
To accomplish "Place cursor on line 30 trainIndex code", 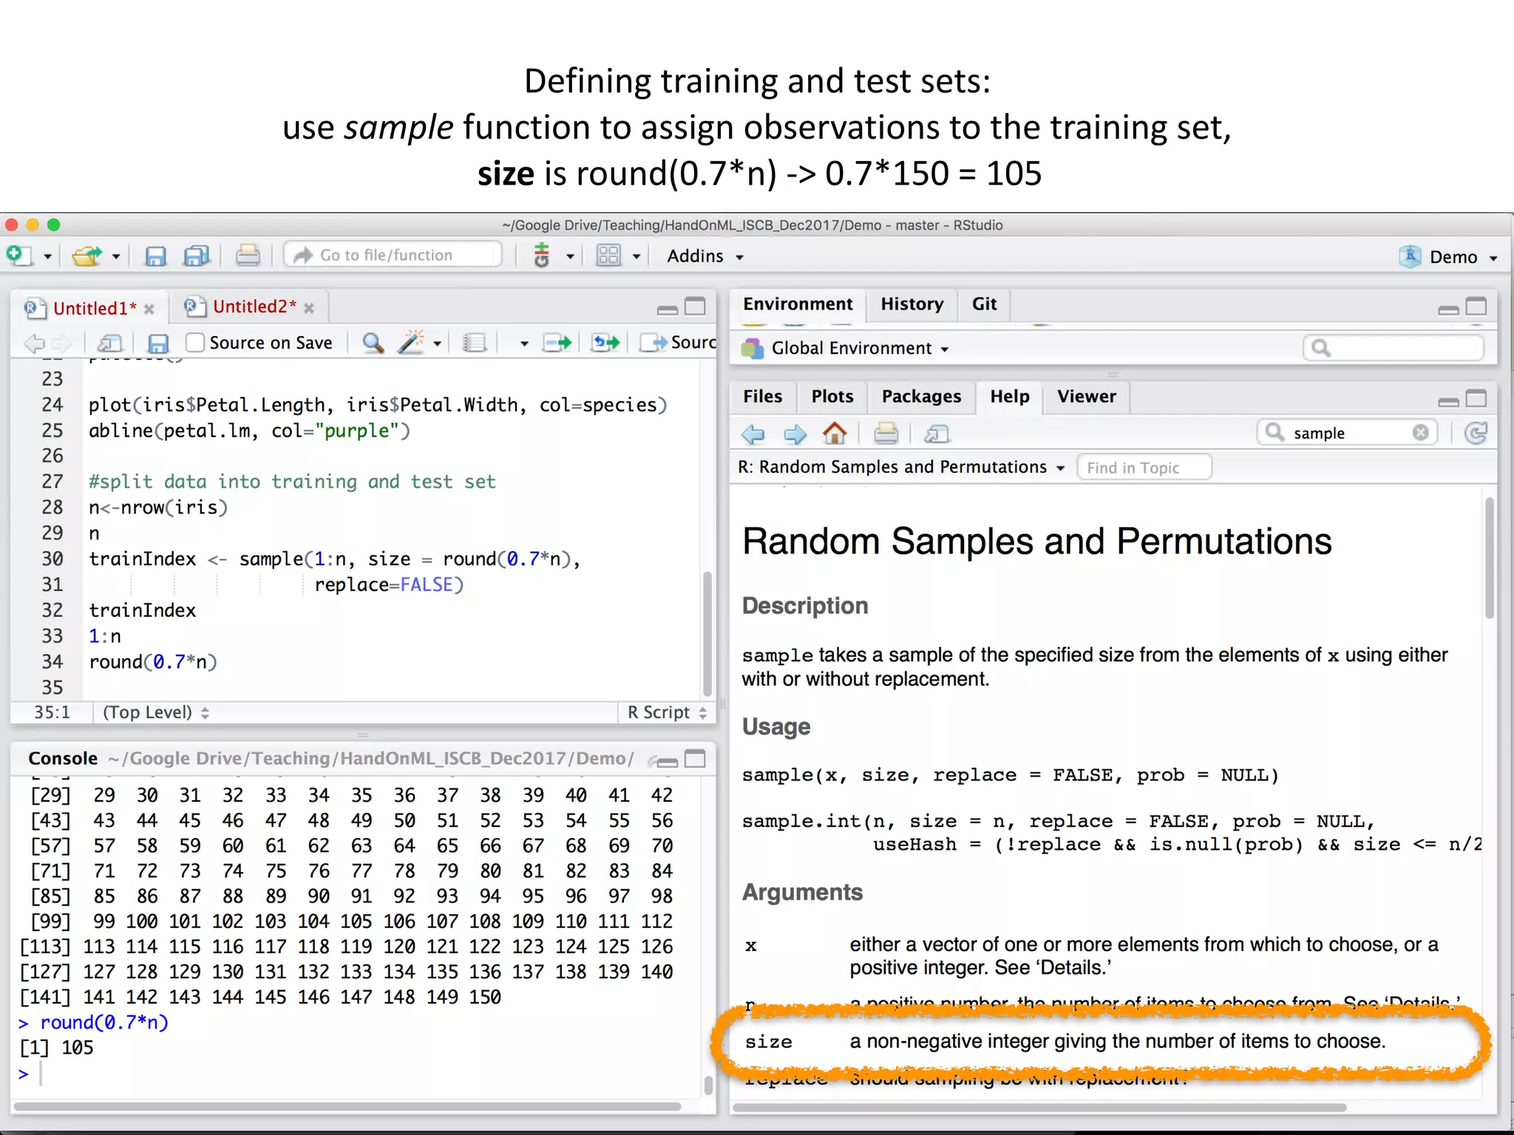I will pos(335,559).
